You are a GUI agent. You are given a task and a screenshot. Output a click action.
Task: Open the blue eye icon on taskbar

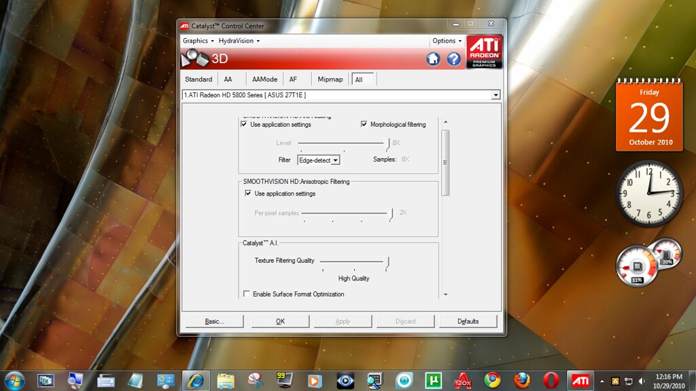click(x=345, y=381)
